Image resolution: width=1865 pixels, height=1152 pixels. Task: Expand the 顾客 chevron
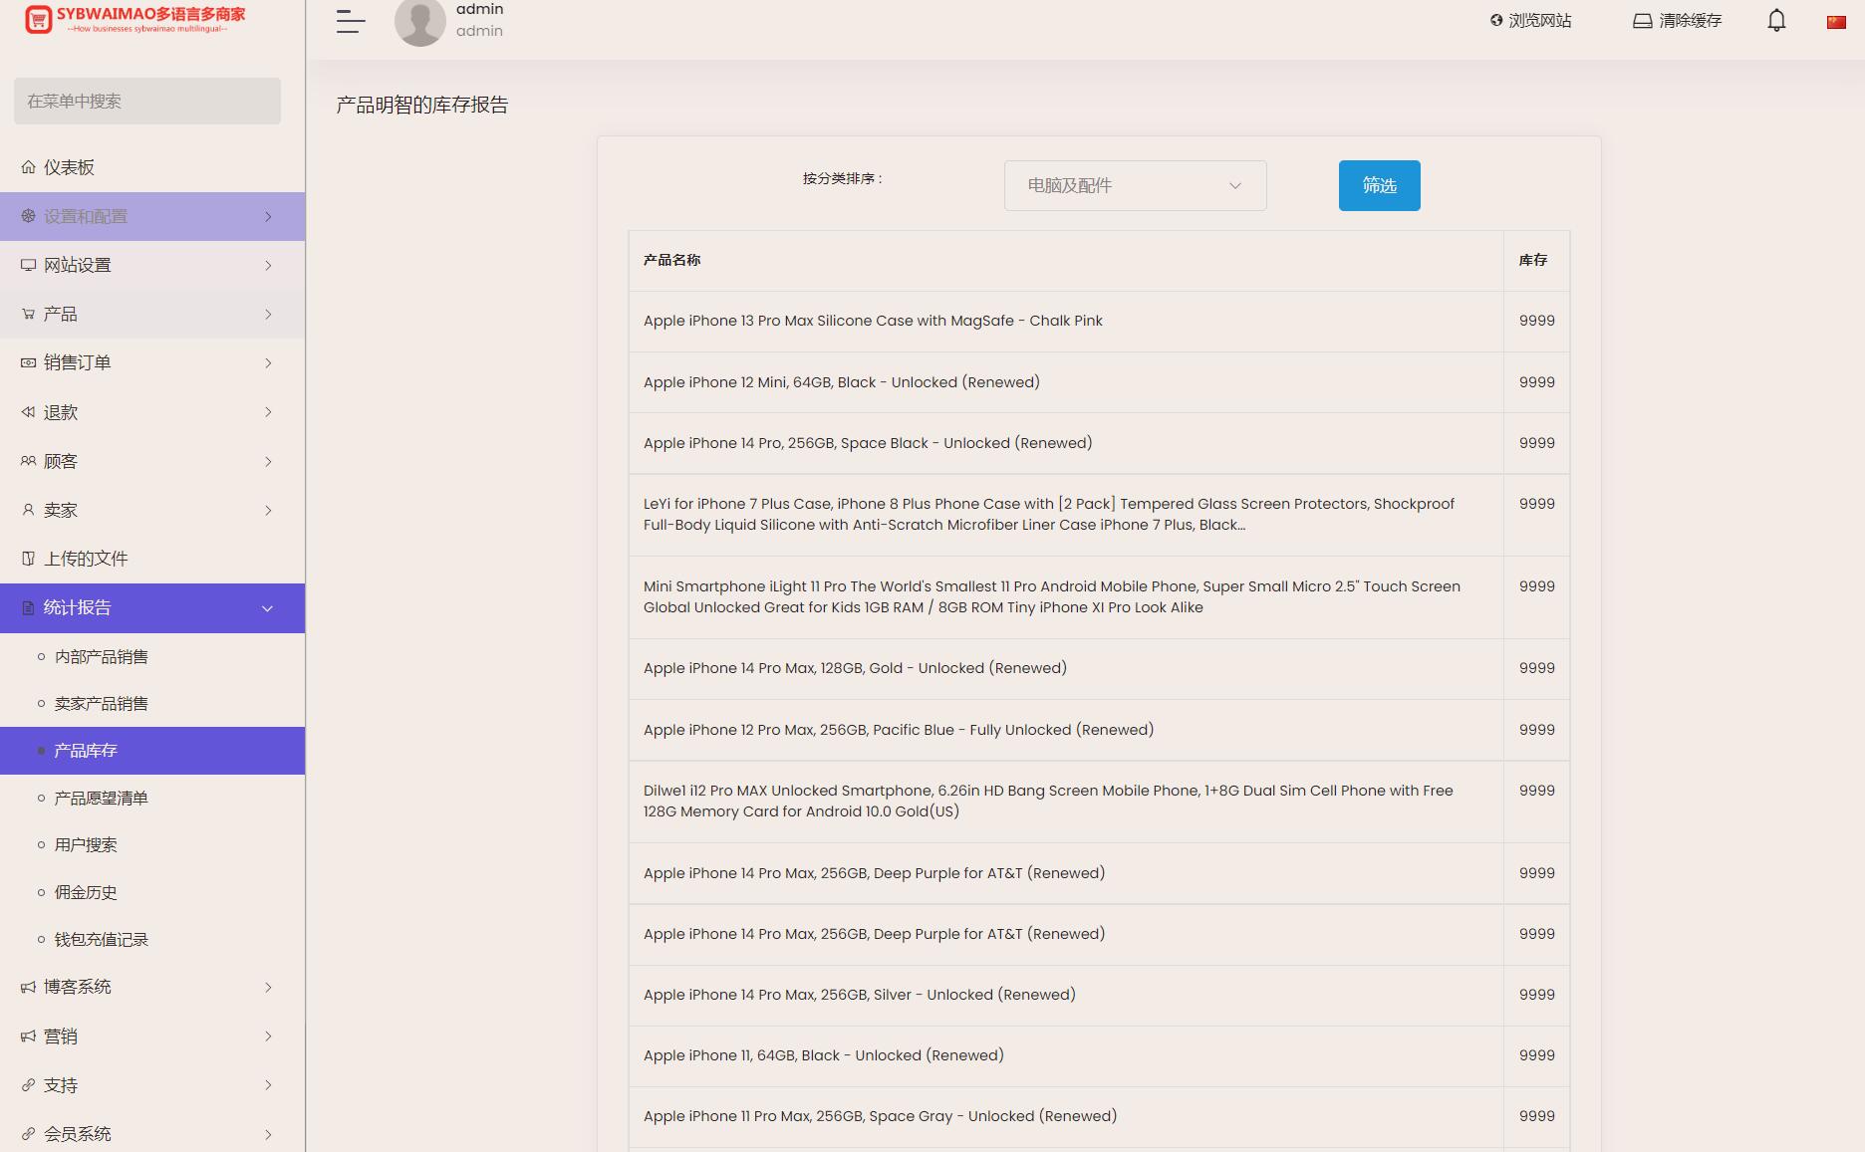tap(268, 461)
